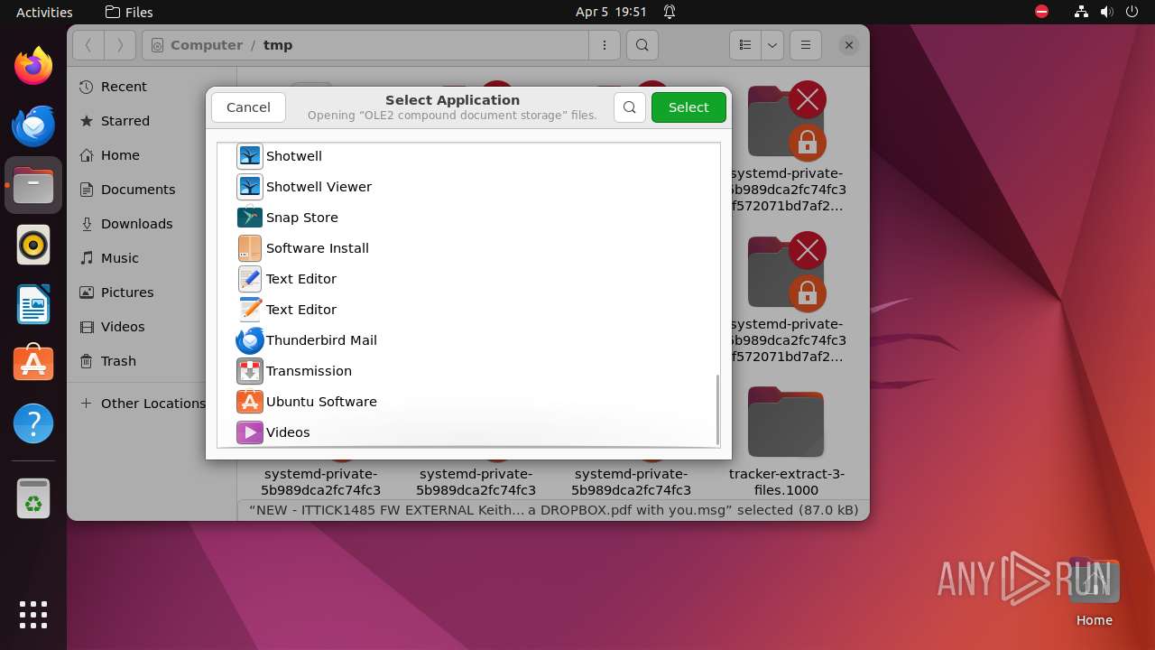
Task: Open Thunderbird from the dock
Action: coord(33,125)
